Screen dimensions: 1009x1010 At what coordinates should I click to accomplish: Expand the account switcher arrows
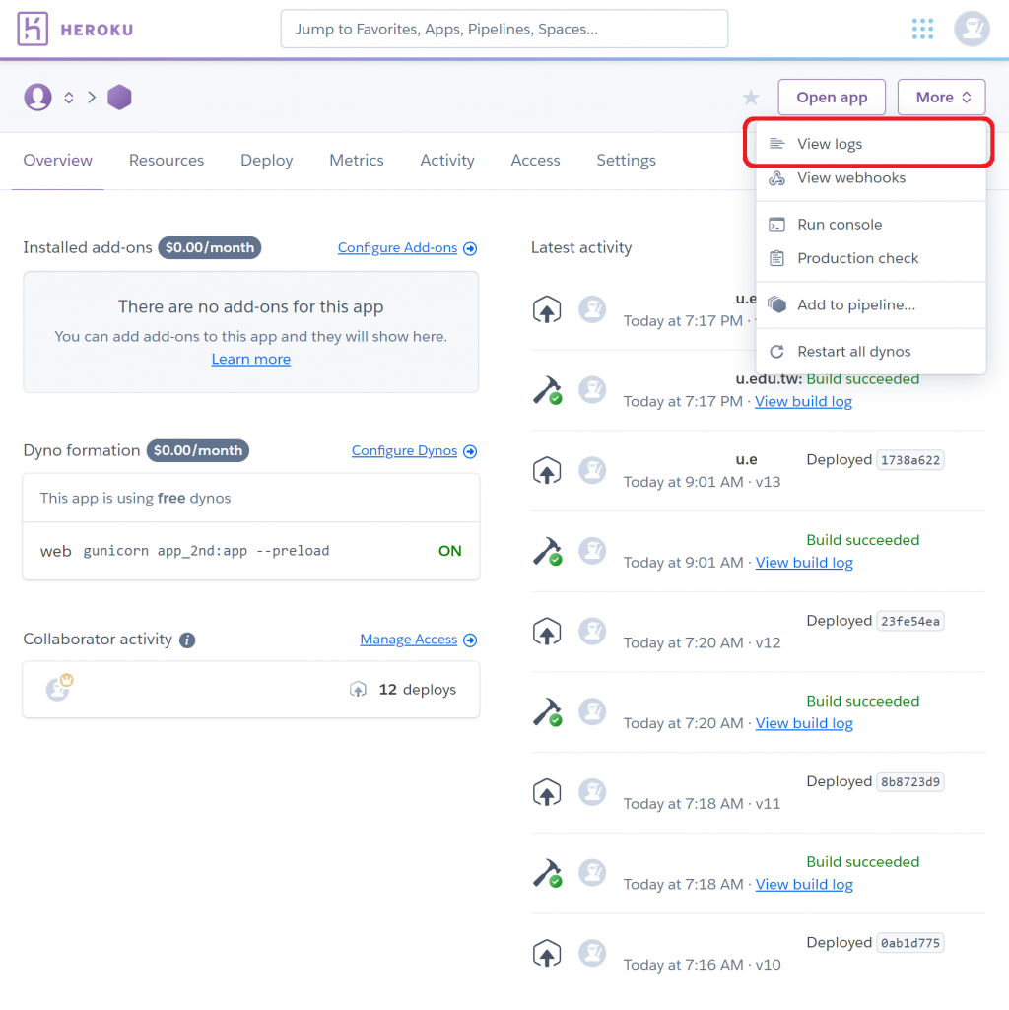click(69, 98)
